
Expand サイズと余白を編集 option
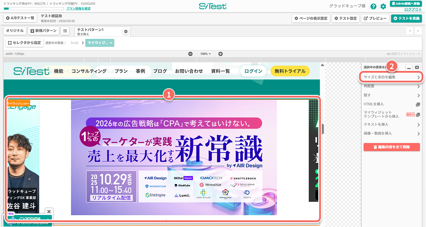click(392, 77)
